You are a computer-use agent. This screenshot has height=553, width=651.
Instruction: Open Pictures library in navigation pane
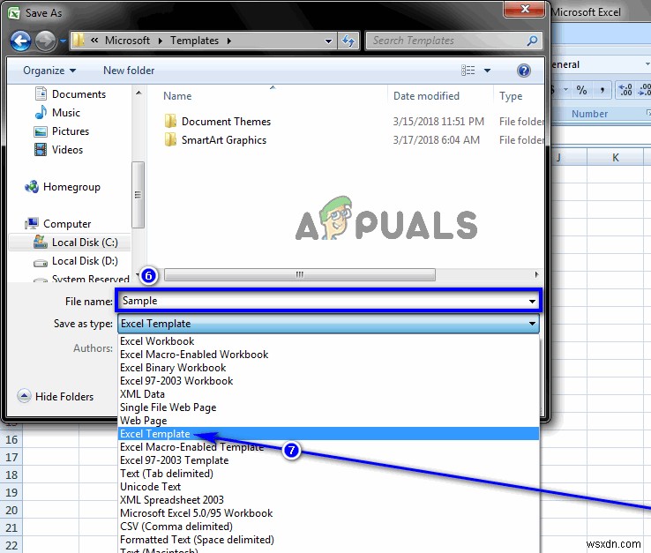coord(62,131)
